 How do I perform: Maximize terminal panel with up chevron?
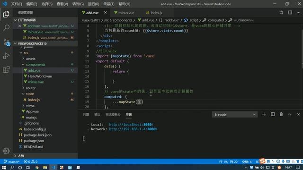(x=290, y=114)
